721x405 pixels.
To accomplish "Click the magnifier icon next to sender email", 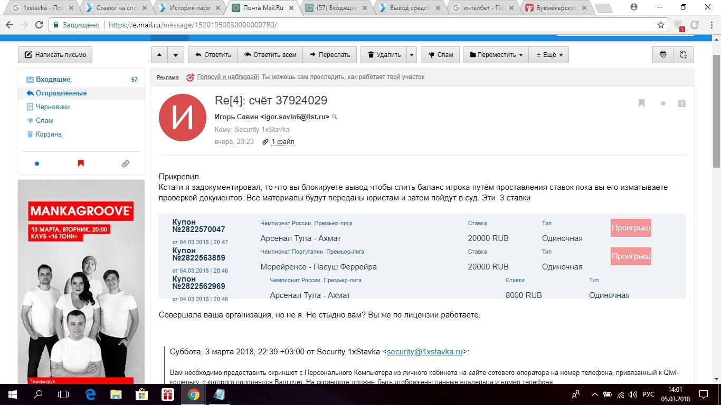I will 334,117.
